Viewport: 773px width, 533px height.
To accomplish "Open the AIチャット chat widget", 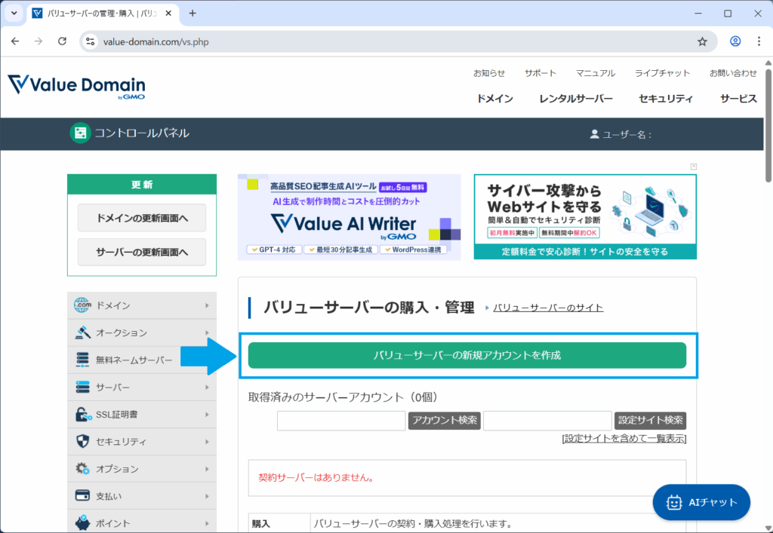I will [701, 502].
